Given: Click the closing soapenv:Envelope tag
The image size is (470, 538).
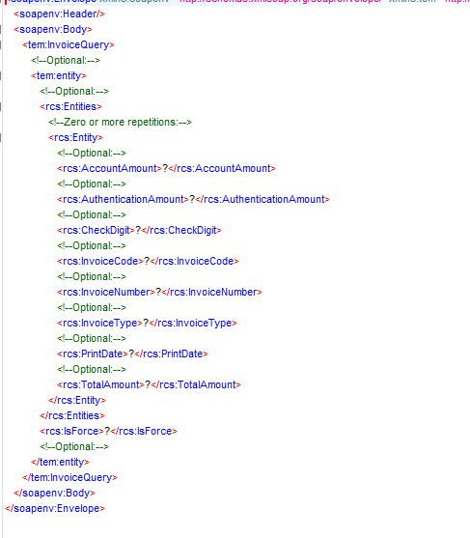Looking at the screenshot, I should click(x=55, y=508).
